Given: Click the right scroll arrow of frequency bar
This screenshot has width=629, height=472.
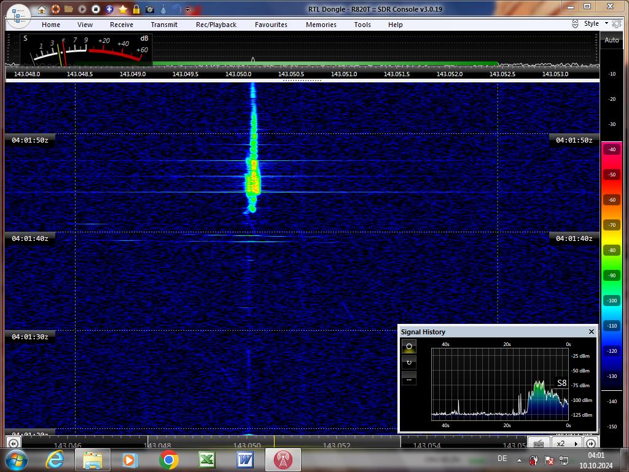Looking at the screenshot, I should [590, 443].
